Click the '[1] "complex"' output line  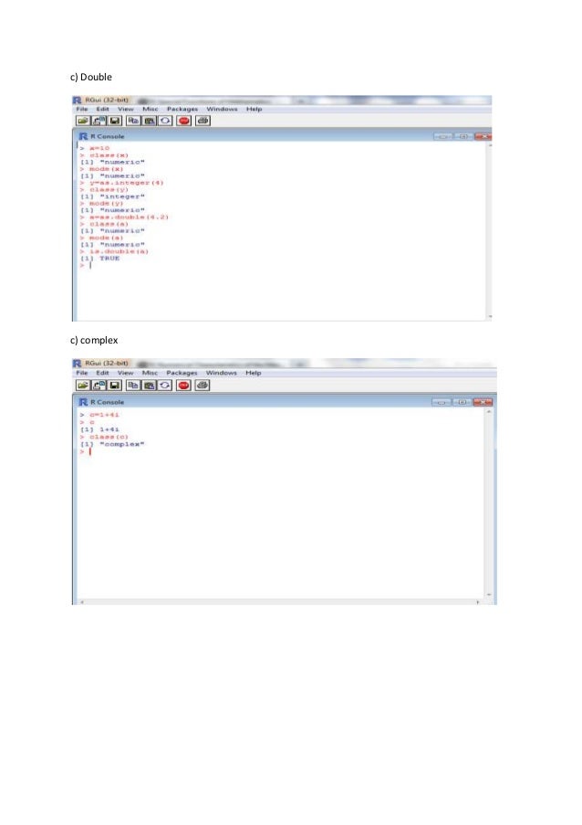click(112, 444)
